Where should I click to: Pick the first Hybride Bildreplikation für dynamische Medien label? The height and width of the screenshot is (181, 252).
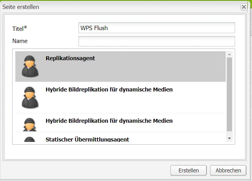tap(109, 90)
